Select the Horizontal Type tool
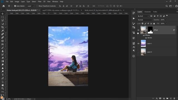The height and width of the screenshot is (100, 178). [3, 75]
